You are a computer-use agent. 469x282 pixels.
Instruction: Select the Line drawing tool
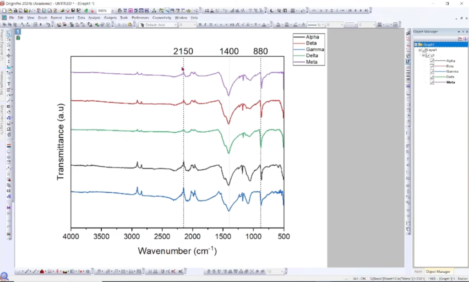click(9, 101)
